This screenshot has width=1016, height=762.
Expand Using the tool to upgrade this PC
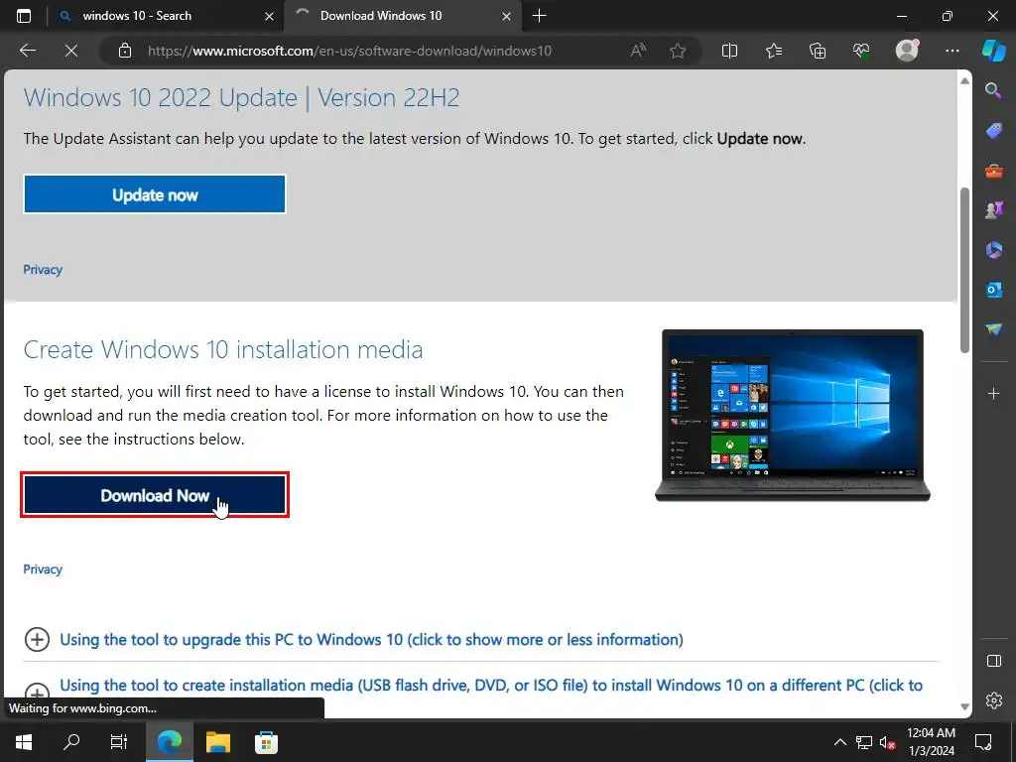click(x=371, y=640)
